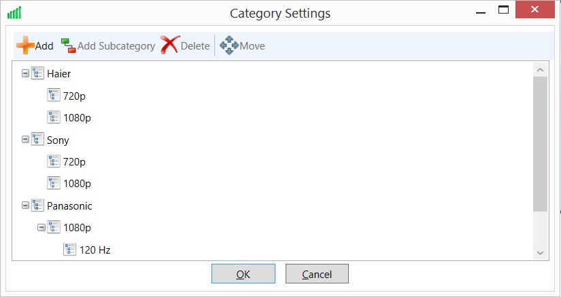Select the 120 Hz subcategory

coord(95,250)
